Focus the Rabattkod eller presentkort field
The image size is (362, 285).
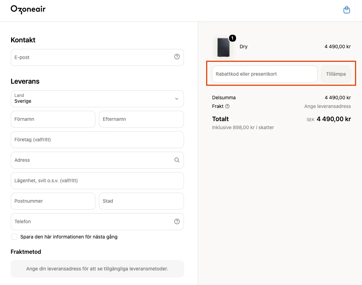click(265, 74)
